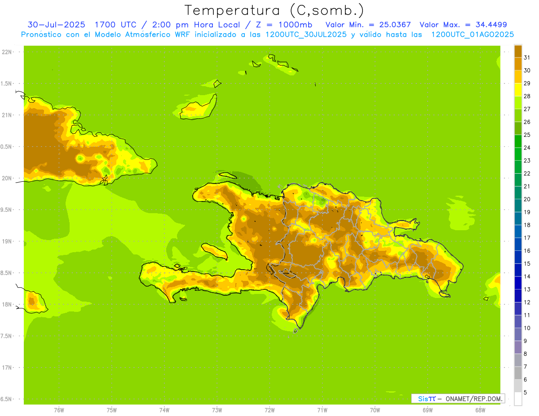Click the '69W' longitude axis label
Screen dimensions: 539x416
(x=427, y=410)
